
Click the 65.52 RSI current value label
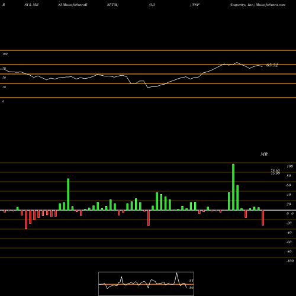click(272, 65)
